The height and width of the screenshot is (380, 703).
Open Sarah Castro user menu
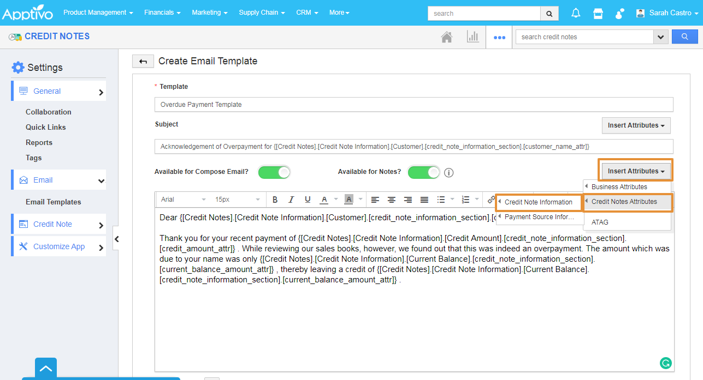pyautogui.click(x=667, y=13)
